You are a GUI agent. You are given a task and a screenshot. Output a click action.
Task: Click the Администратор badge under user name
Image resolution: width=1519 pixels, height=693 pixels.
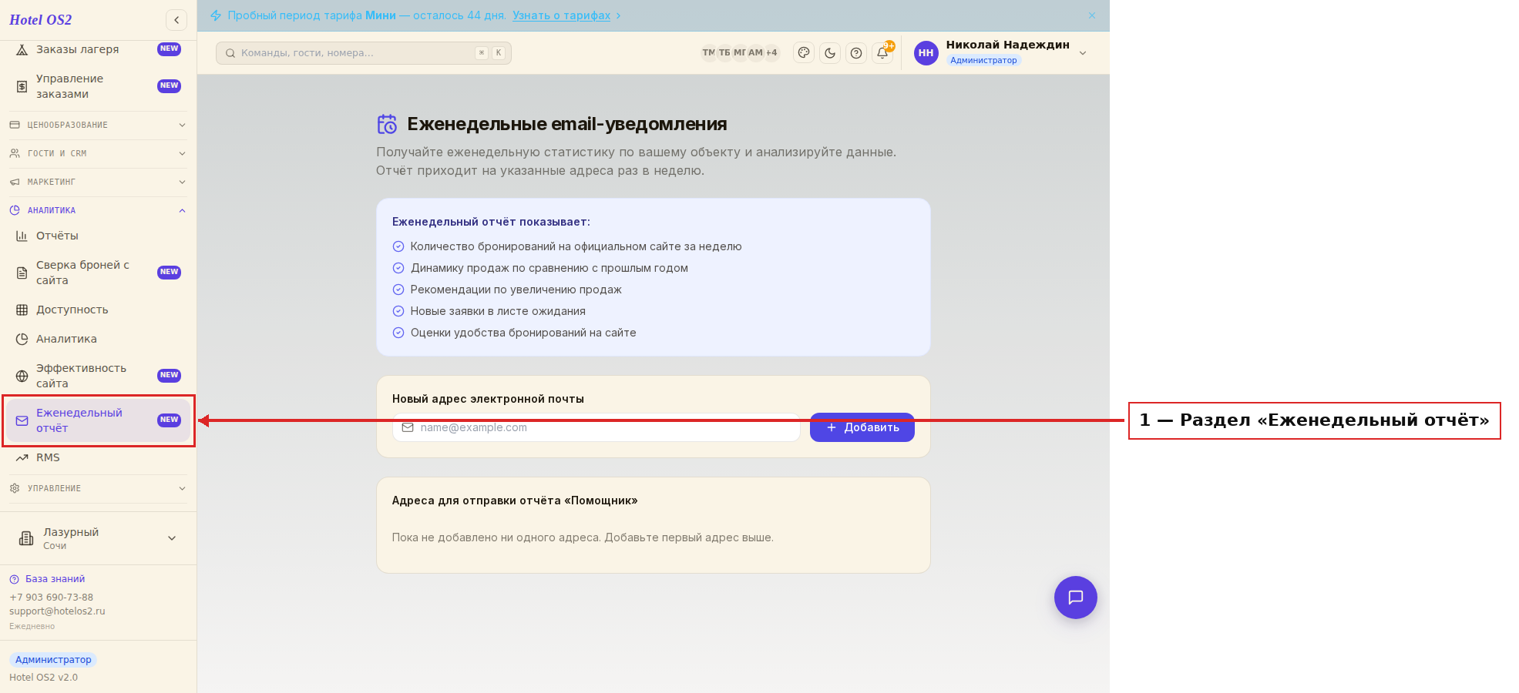[x=983, y=61]
